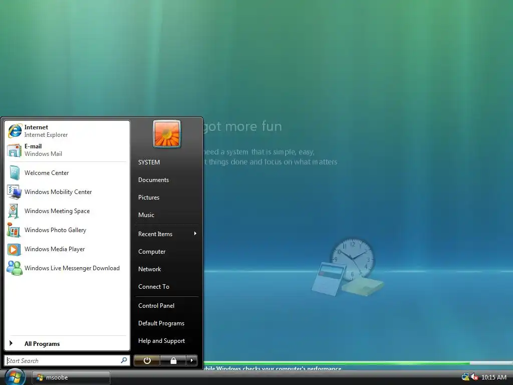This screenshot has width=513, height=385.
Task: Click the network tray icon
Action: [465, 377]
